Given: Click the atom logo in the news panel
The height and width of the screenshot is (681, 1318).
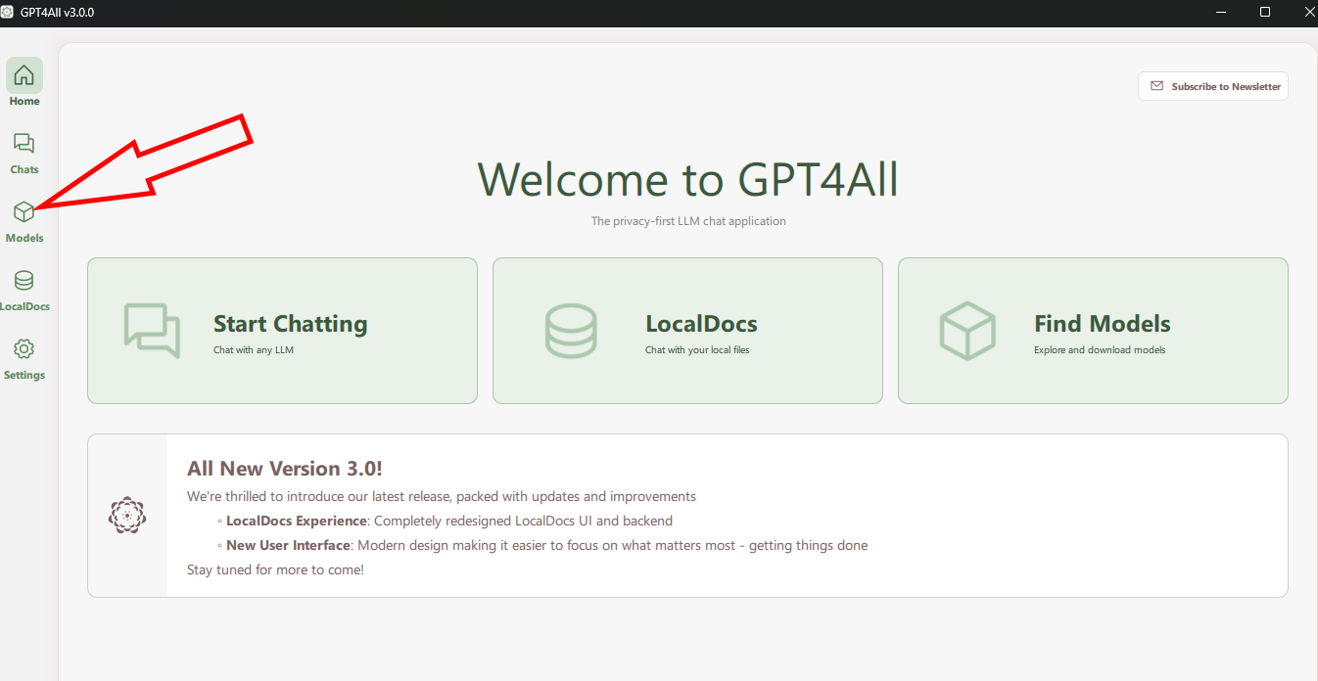Looking at the screenshot, I should (x=127, y=515).
